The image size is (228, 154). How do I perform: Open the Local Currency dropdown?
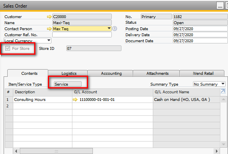pos(49,40)
